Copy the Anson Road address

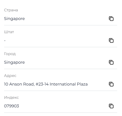click(111, 84)
